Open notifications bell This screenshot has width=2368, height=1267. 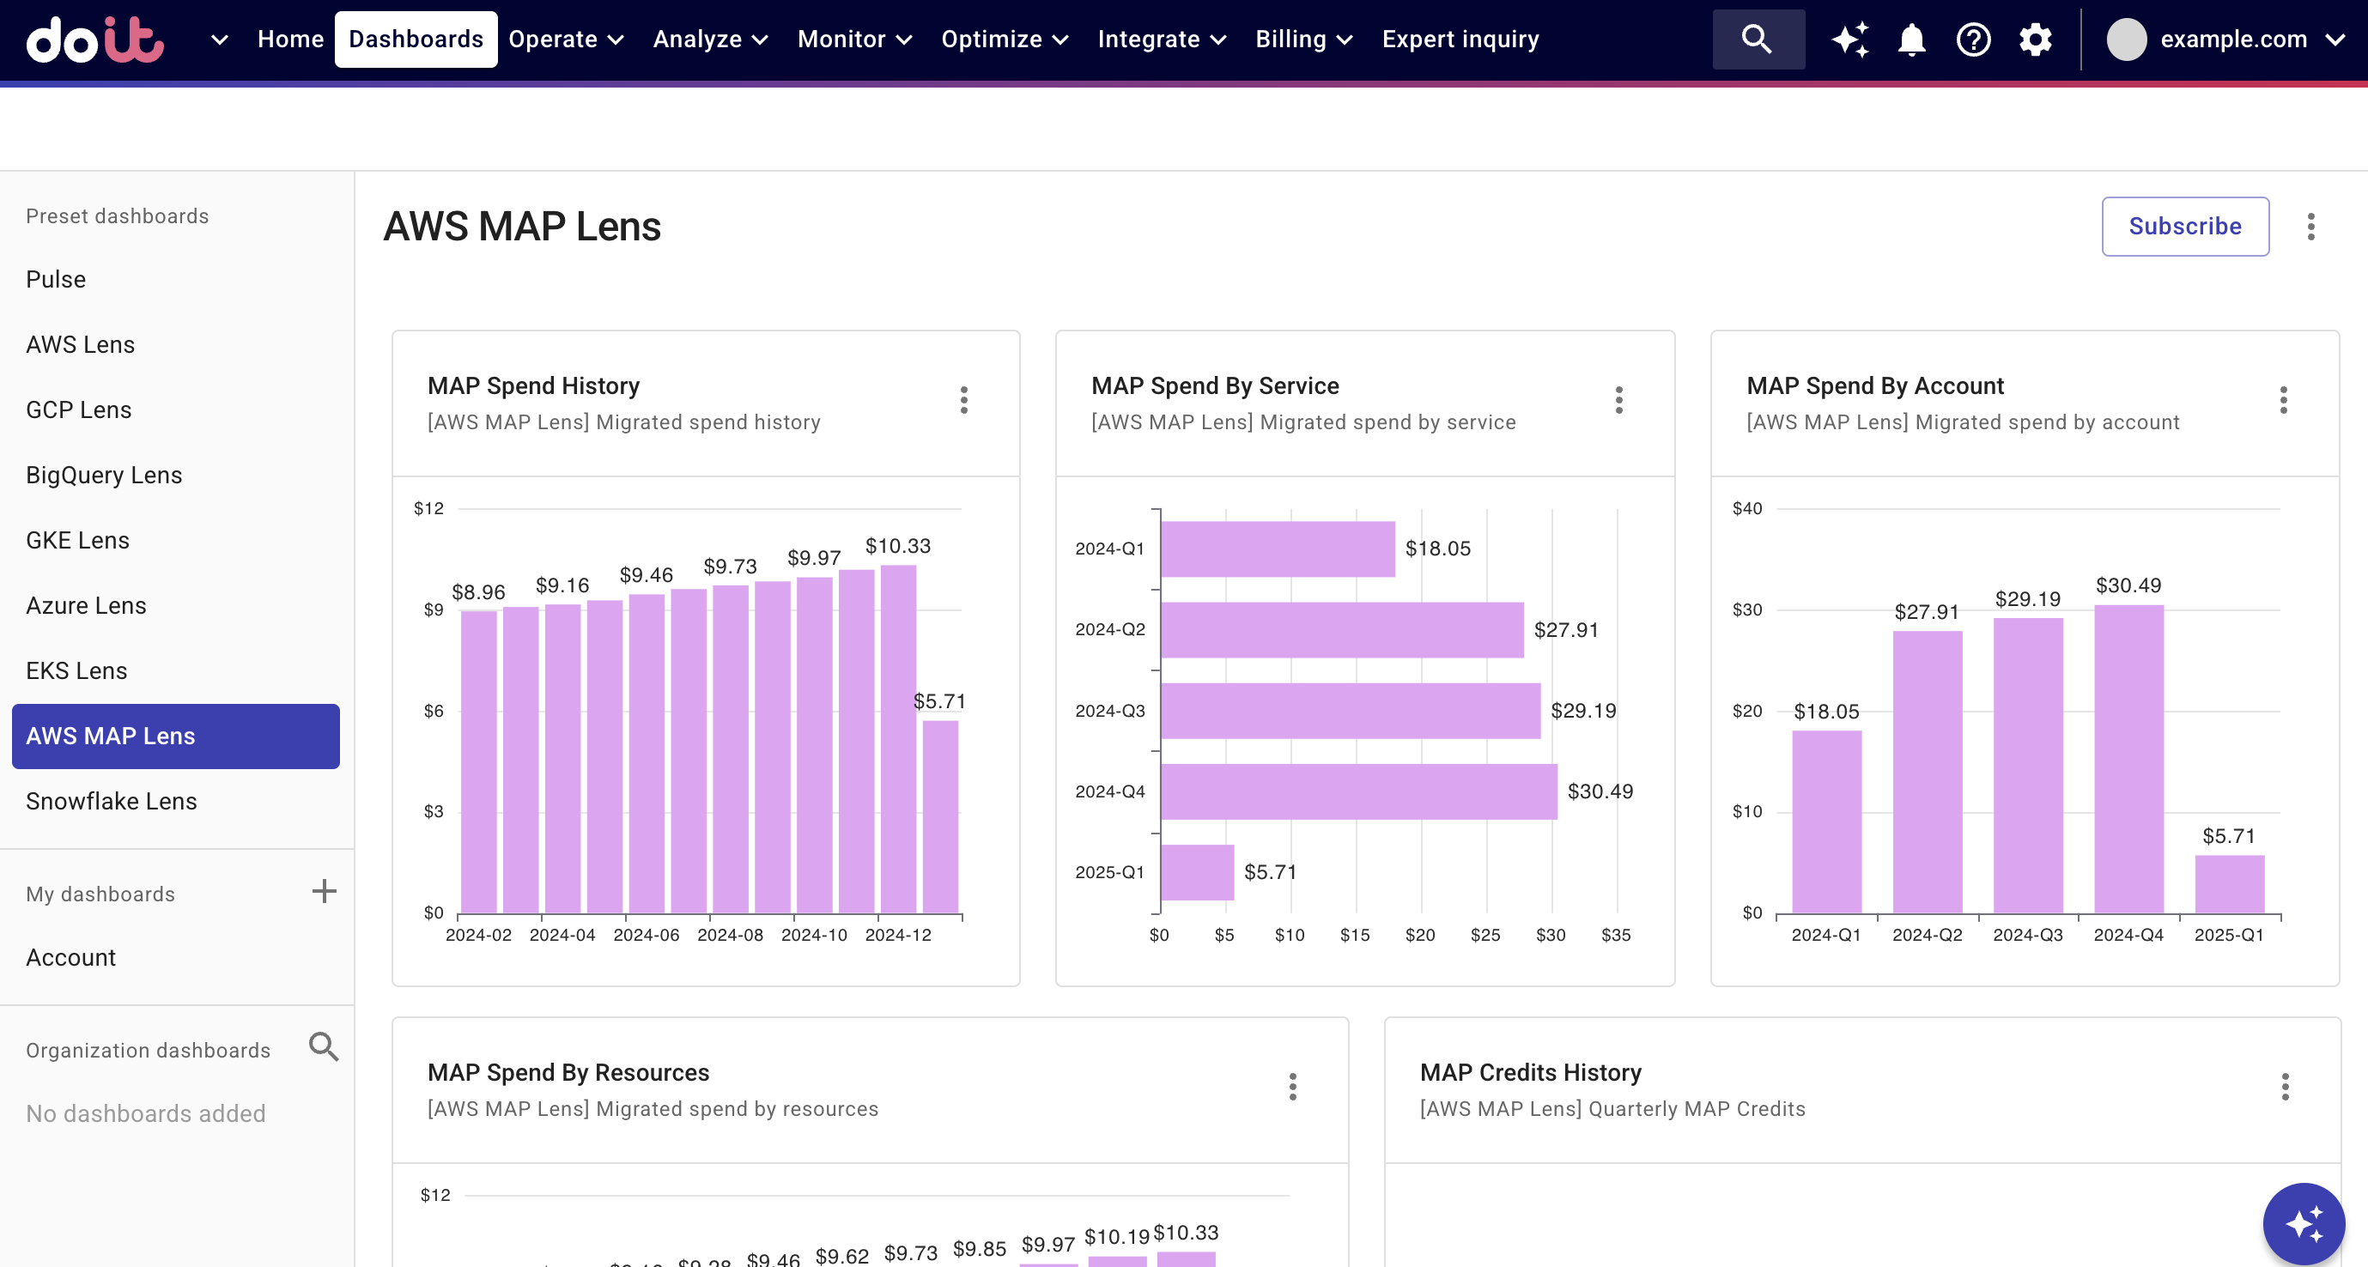pos(1912,39)
